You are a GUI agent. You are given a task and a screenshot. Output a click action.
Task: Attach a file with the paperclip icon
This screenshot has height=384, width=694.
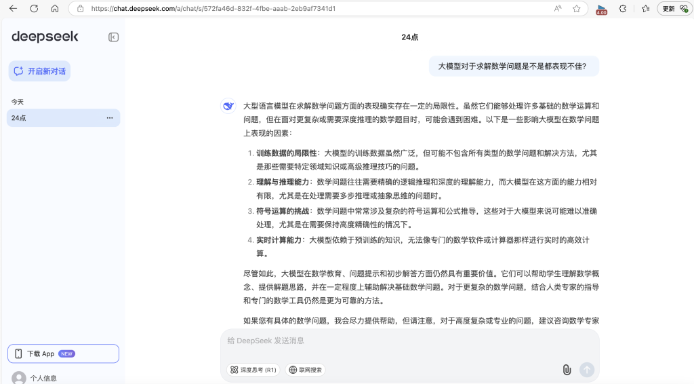(x=567, y=370)
